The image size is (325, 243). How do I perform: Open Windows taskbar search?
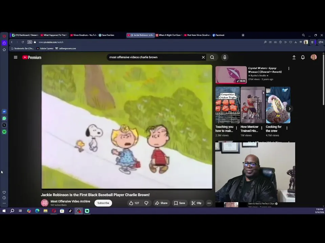(x=12, y=211)
